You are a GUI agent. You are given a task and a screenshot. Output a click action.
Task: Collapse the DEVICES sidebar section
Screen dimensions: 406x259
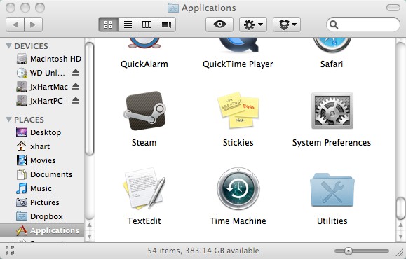coord(9,46)
